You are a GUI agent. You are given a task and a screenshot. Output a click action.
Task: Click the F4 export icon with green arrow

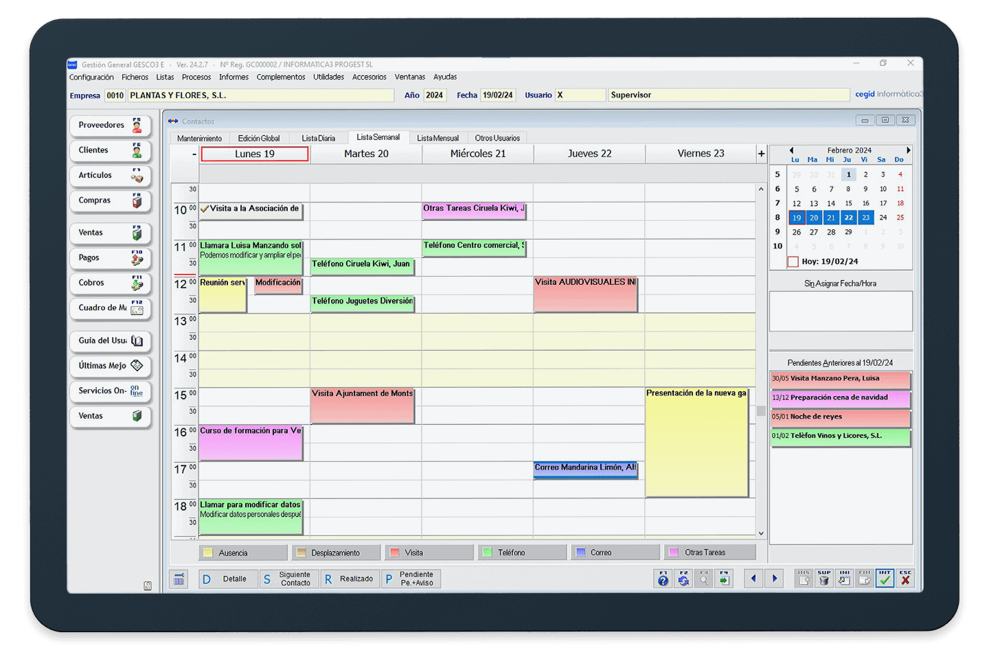click(x=724, y=579)
